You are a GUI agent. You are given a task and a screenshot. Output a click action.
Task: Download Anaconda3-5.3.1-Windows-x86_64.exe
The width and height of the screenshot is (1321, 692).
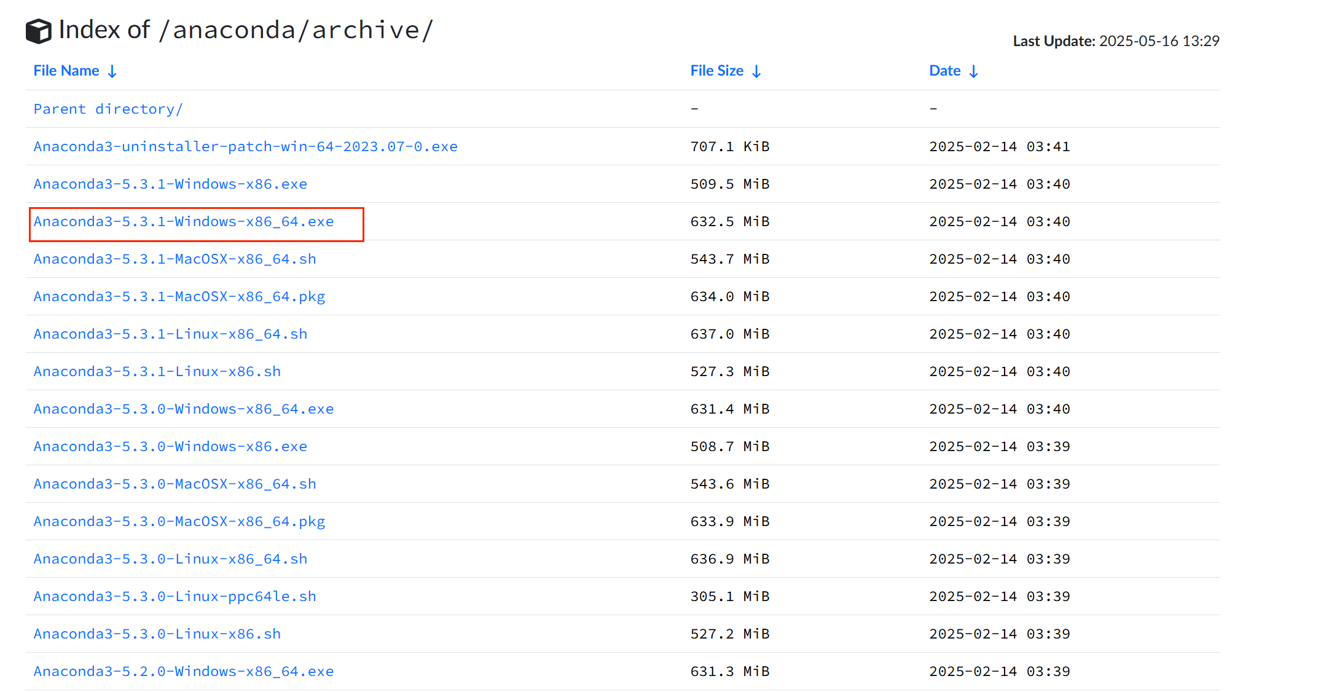click(x=184, y=221)
